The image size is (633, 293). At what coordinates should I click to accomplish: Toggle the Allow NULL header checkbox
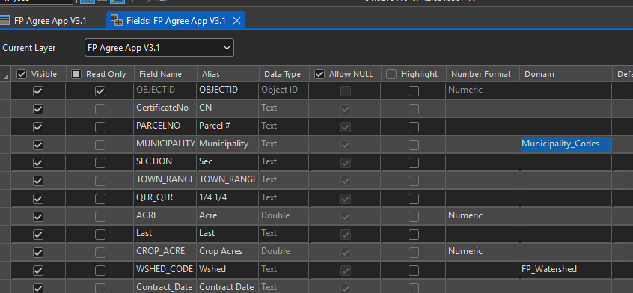[319, 74]
